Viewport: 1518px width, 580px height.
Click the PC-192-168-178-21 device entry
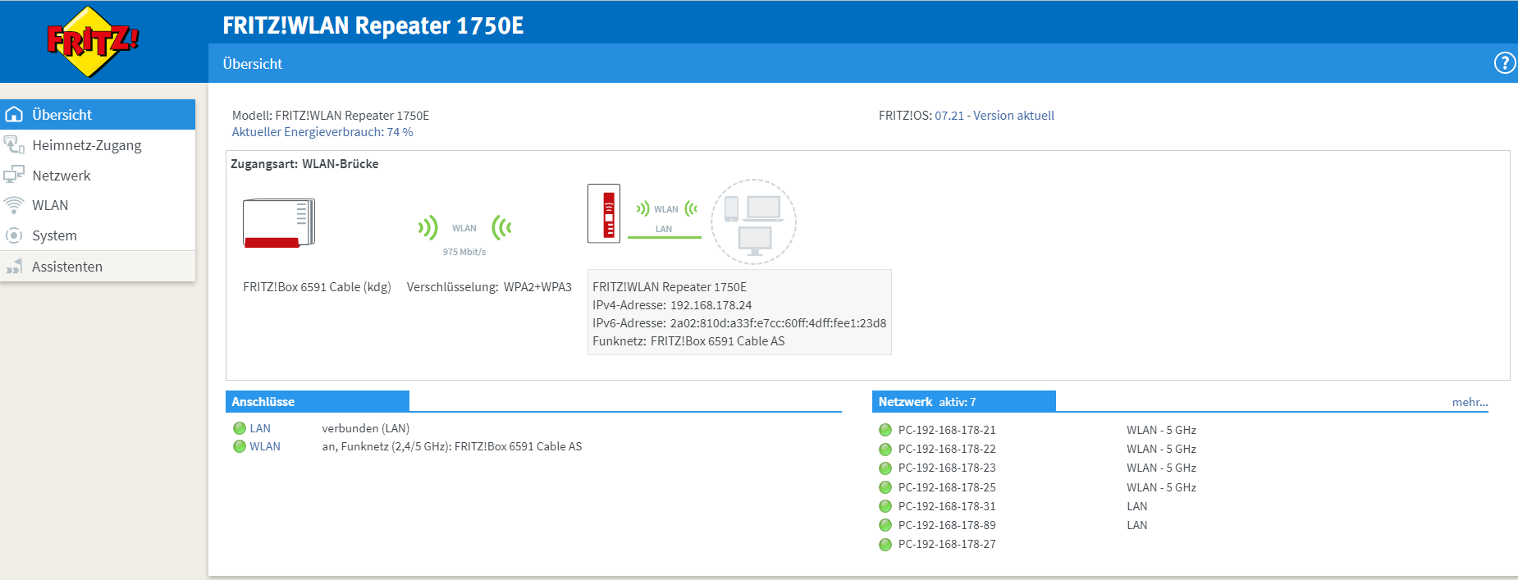pos(947,430)
